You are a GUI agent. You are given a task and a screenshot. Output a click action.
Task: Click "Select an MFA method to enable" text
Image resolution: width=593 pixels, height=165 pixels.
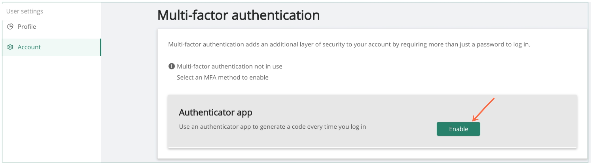(x=222, y=77)
